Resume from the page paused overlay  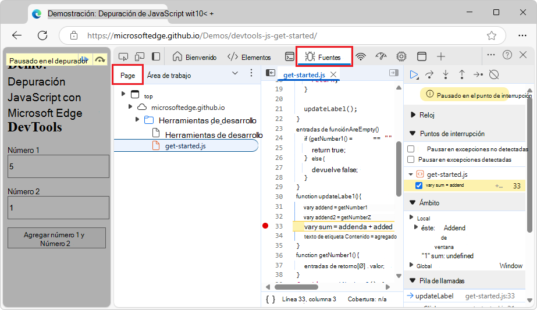(x=84, y=59)
